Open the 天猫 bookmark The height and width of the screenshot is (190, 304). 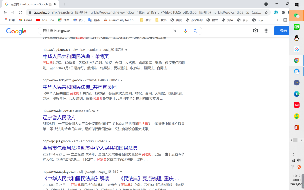258,20
